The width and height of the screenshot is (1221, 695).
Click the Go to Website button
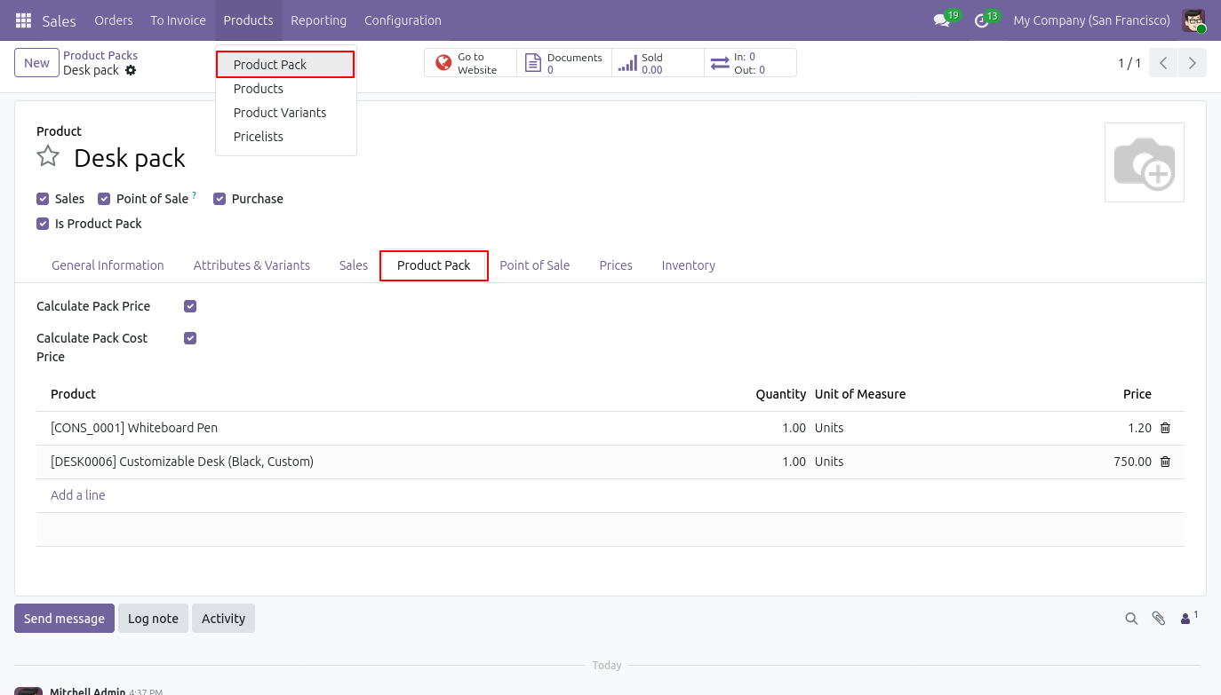[470, 63]
